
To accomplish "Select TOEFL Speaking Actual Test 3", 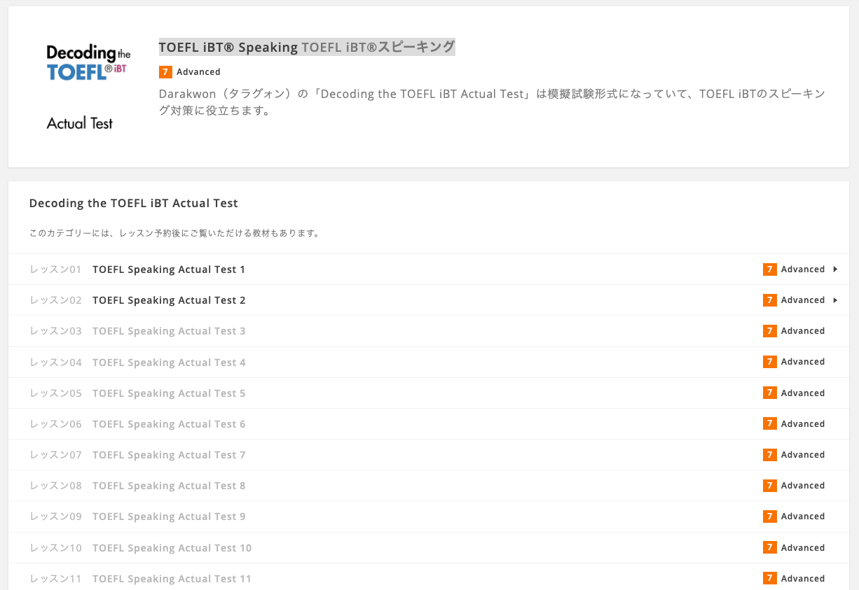I will click(x=169, y=331).
